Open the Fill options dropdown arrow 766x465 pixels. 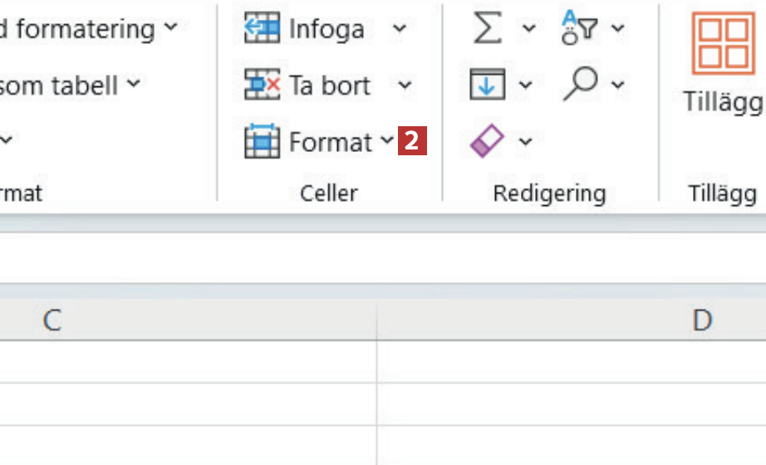click(526, 85)
